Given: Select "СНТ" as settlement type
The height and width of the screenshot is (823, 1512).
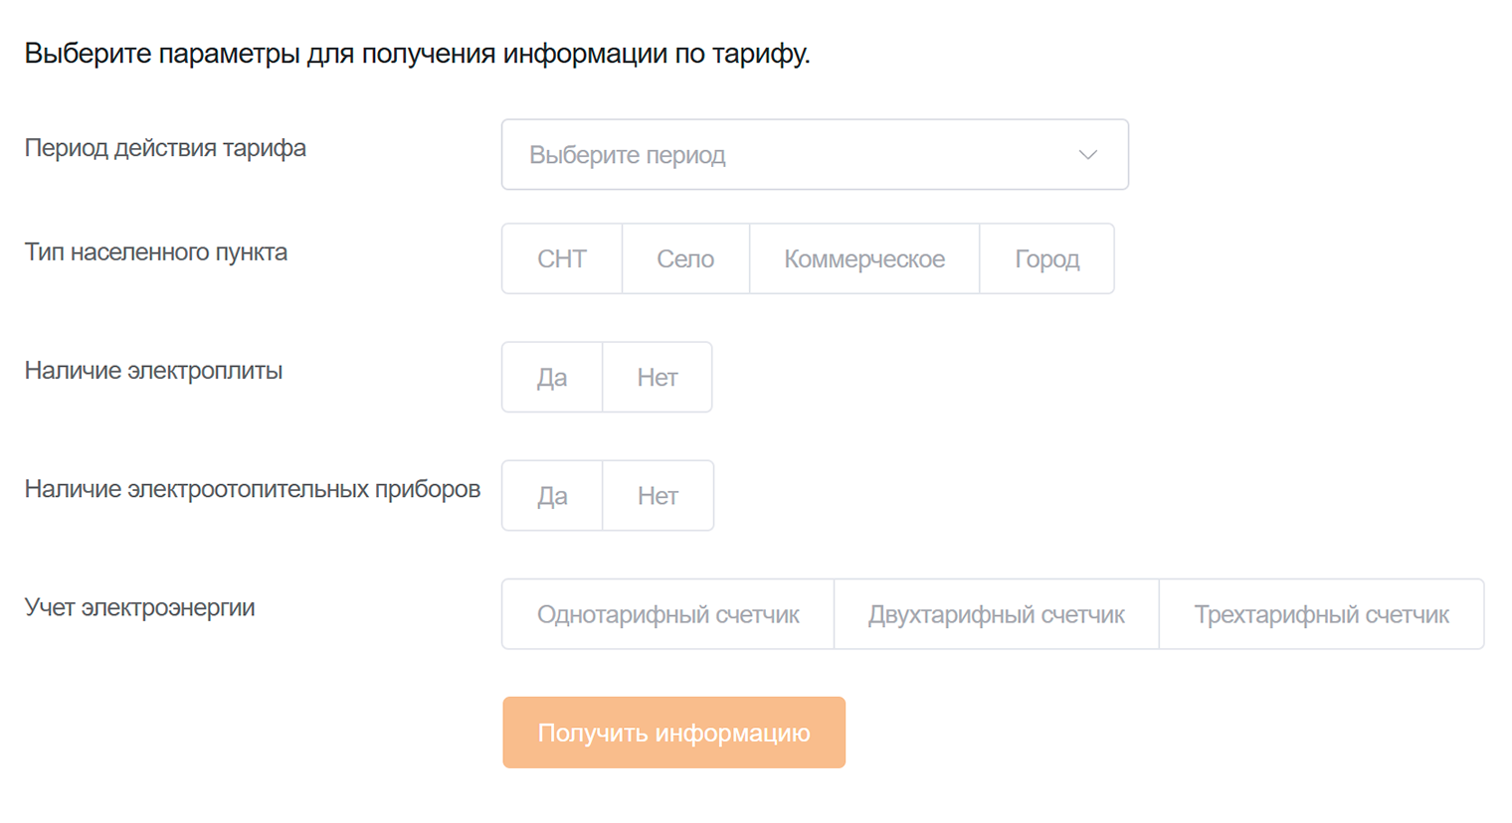Looking at the screenshot, I should click(562, 258).
